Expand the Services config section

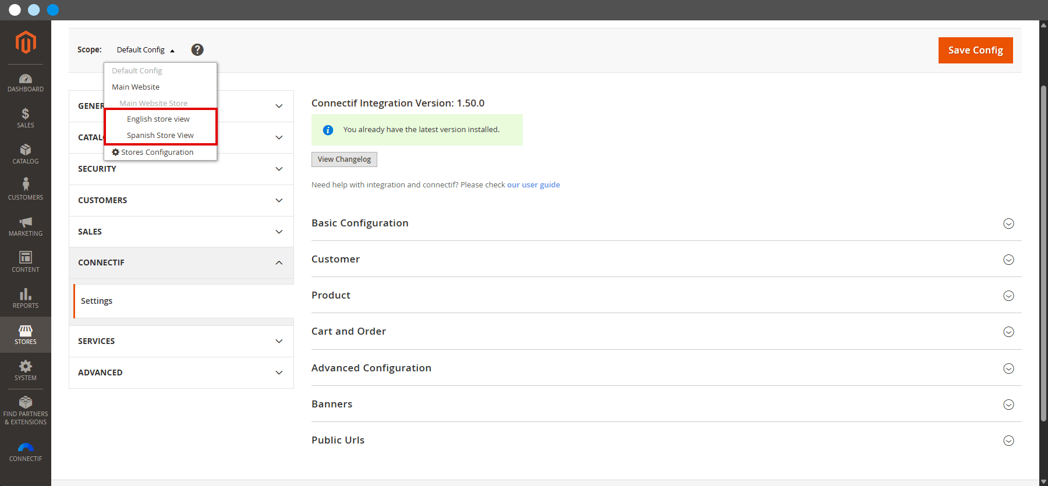coord(181,341)
